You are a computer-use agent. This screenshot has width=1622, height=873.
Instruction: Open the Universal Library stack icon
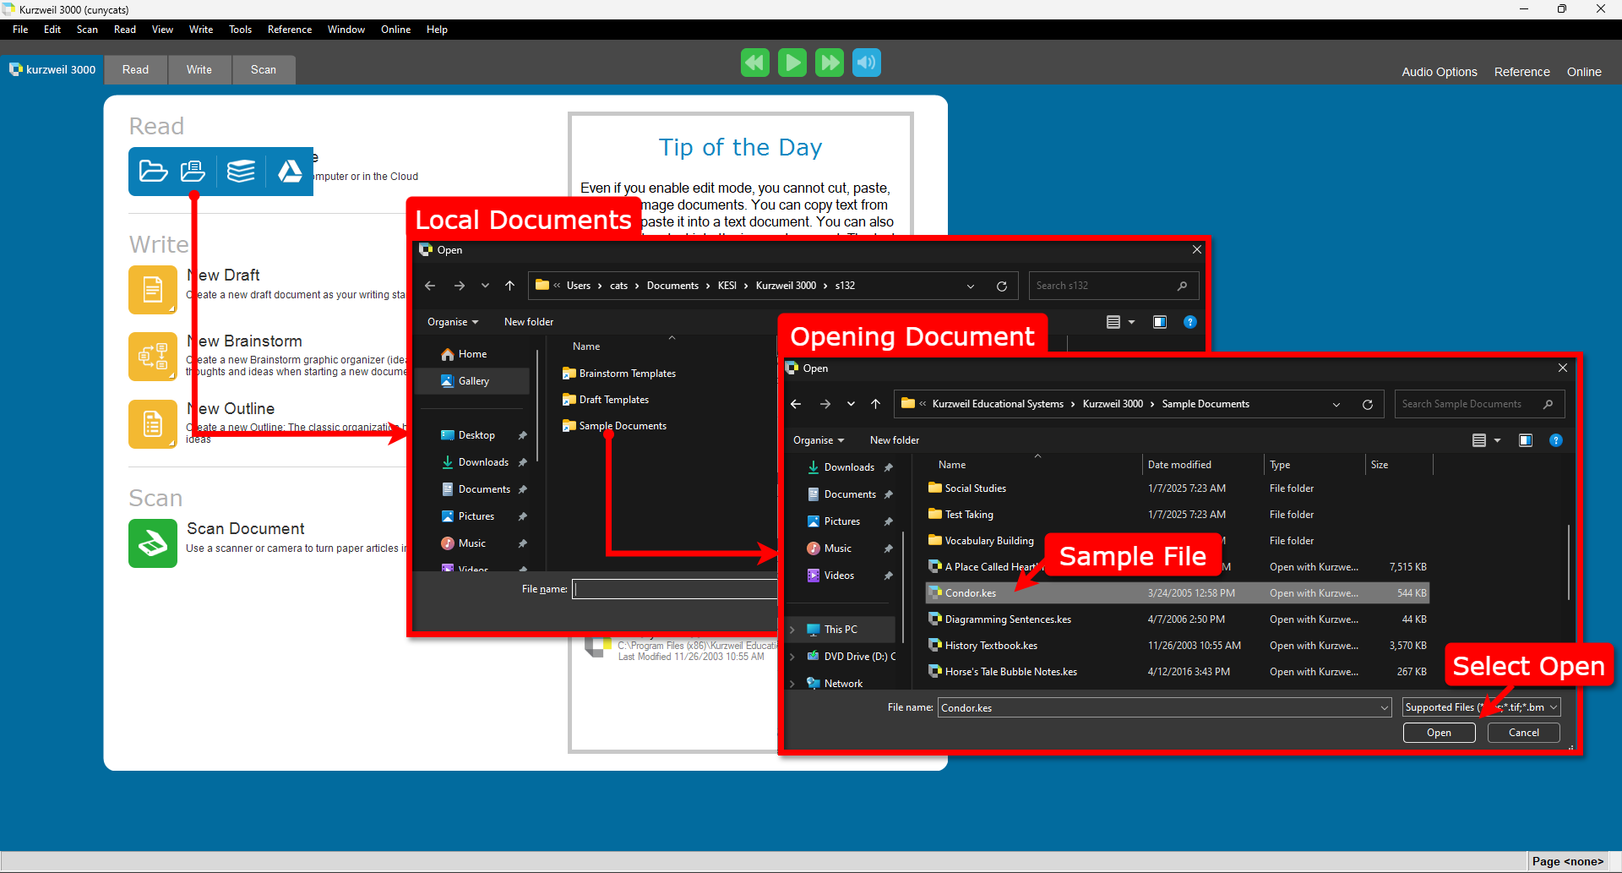[x=241, y=172]
